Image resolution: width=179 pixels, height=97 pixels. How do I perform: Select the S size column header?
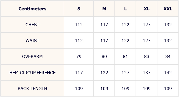(79, 9)
